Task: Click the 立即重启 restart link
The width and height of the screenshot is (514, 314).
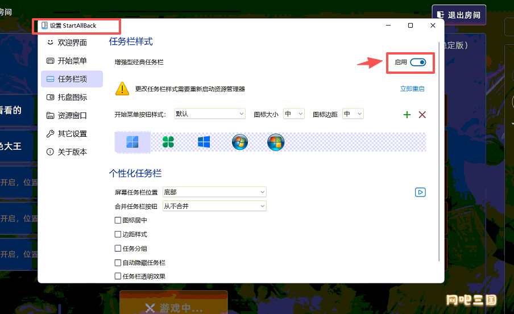Action: (412, 89)
